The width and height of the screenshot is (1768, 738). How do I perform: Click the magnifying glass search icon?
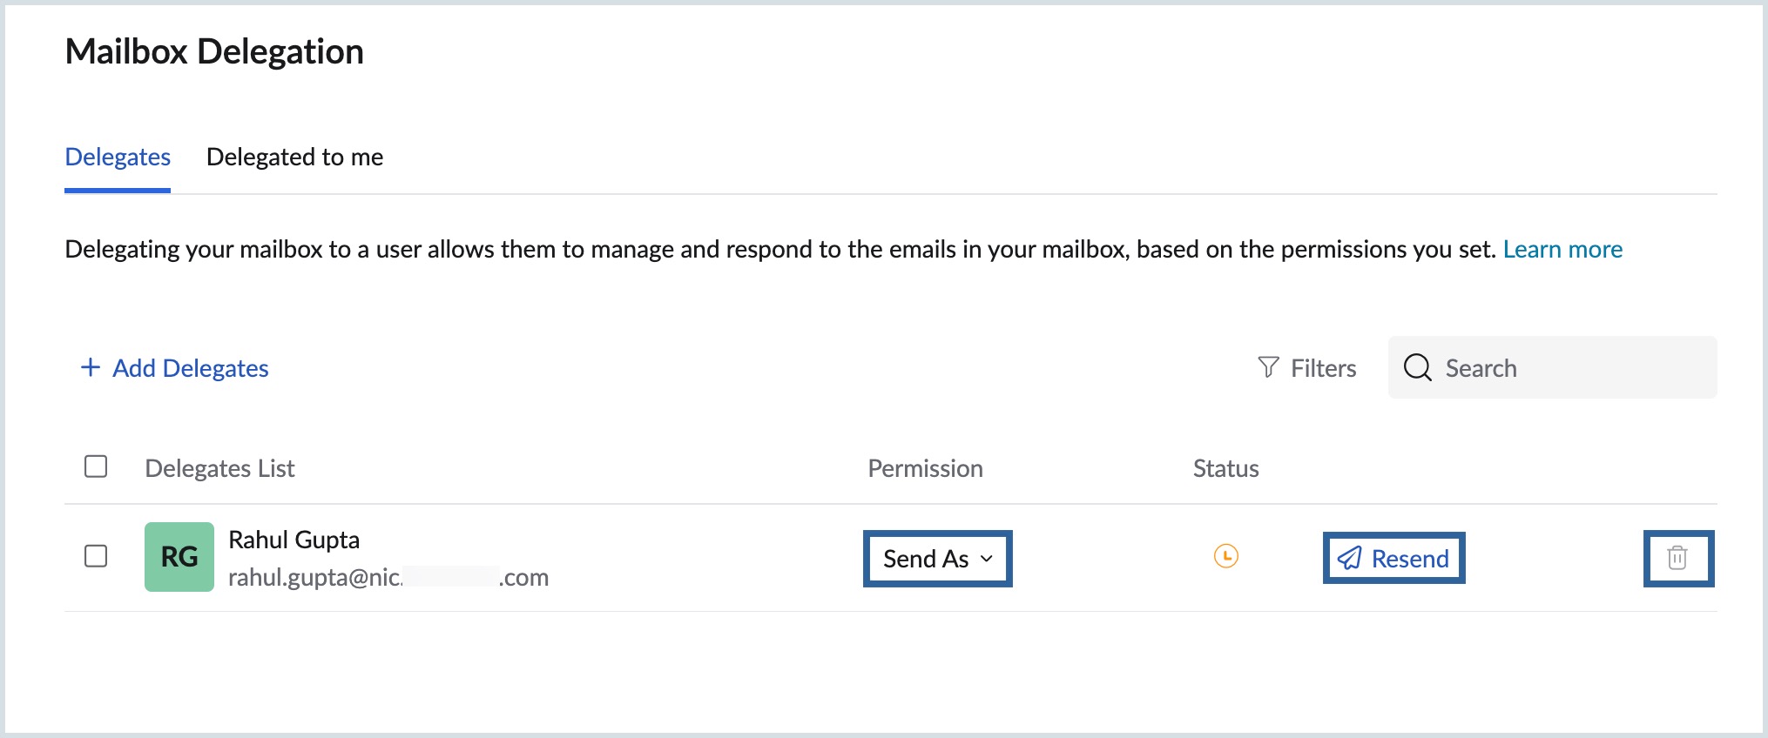coord(1417,367)
